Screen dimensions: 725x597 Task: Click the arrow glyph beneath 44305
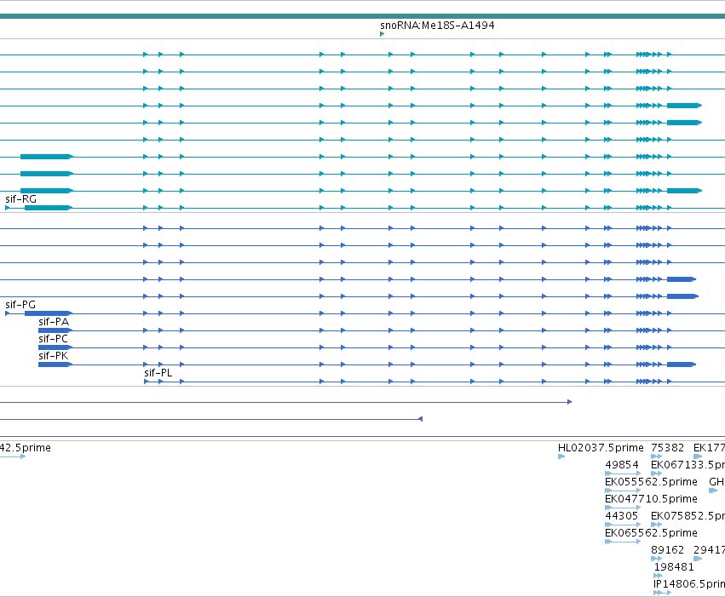coord(623,525)
